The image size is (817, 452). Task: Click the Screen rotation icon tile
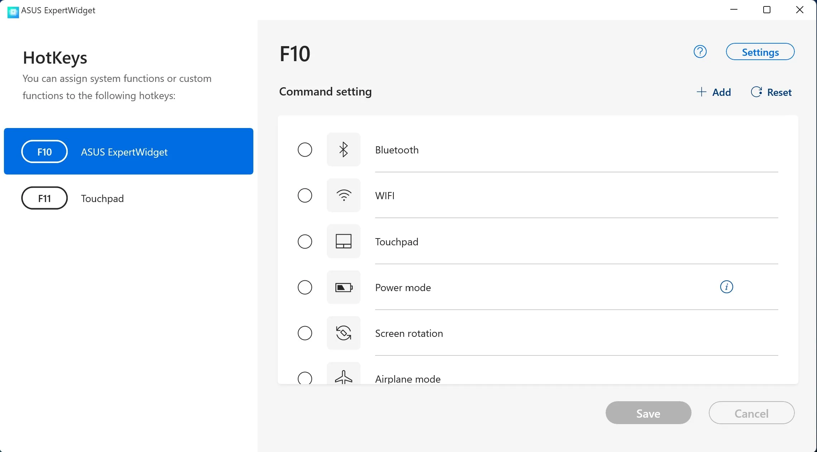click(343, 333)
